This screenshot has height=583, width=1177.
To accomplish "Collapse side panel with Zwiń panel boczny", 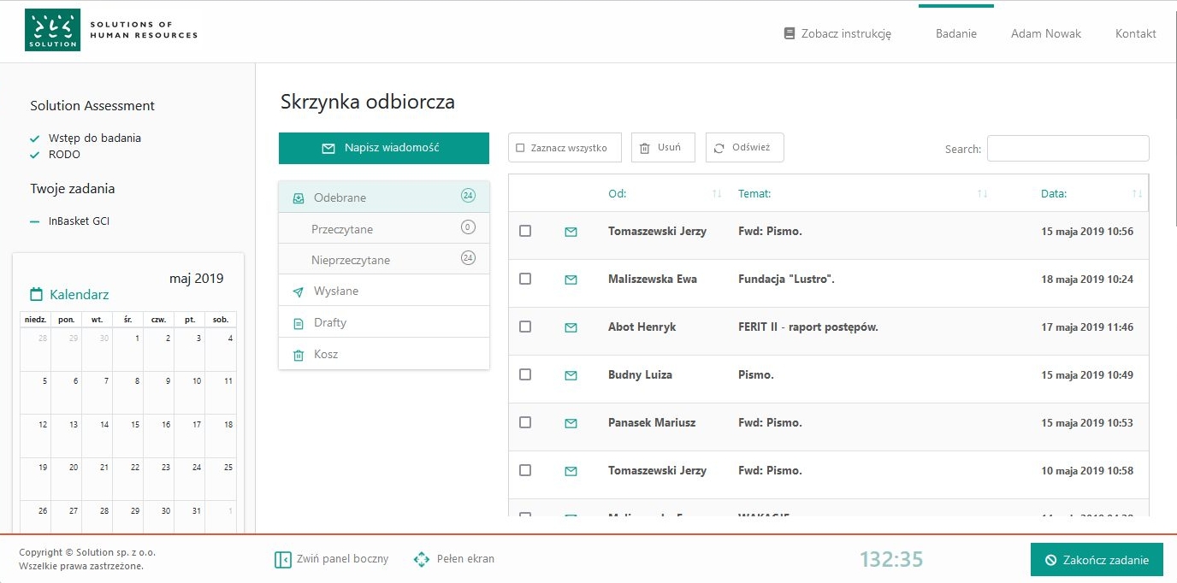I will [283, 559].
